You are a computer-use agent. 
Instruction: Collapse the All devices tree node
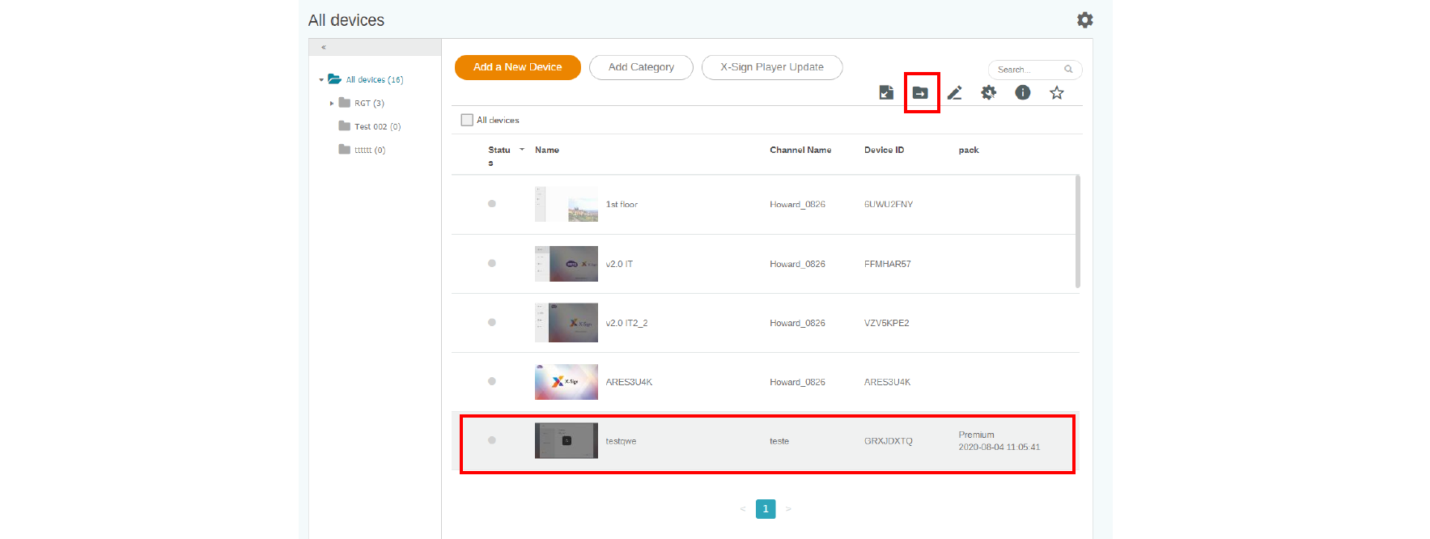point(321,80)
